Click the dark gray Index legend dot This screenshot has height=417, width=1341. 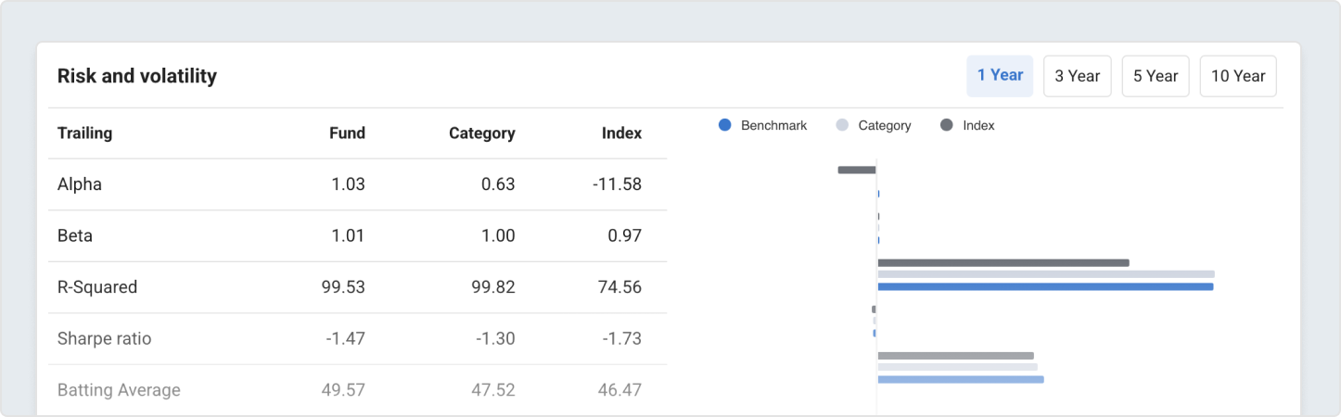coord(947,125)
